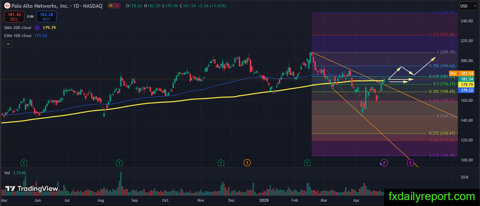Click the 200.00 price axis label
Image resolution: width=480 pixels, height=206 pixels.
[x=467, y=61]
